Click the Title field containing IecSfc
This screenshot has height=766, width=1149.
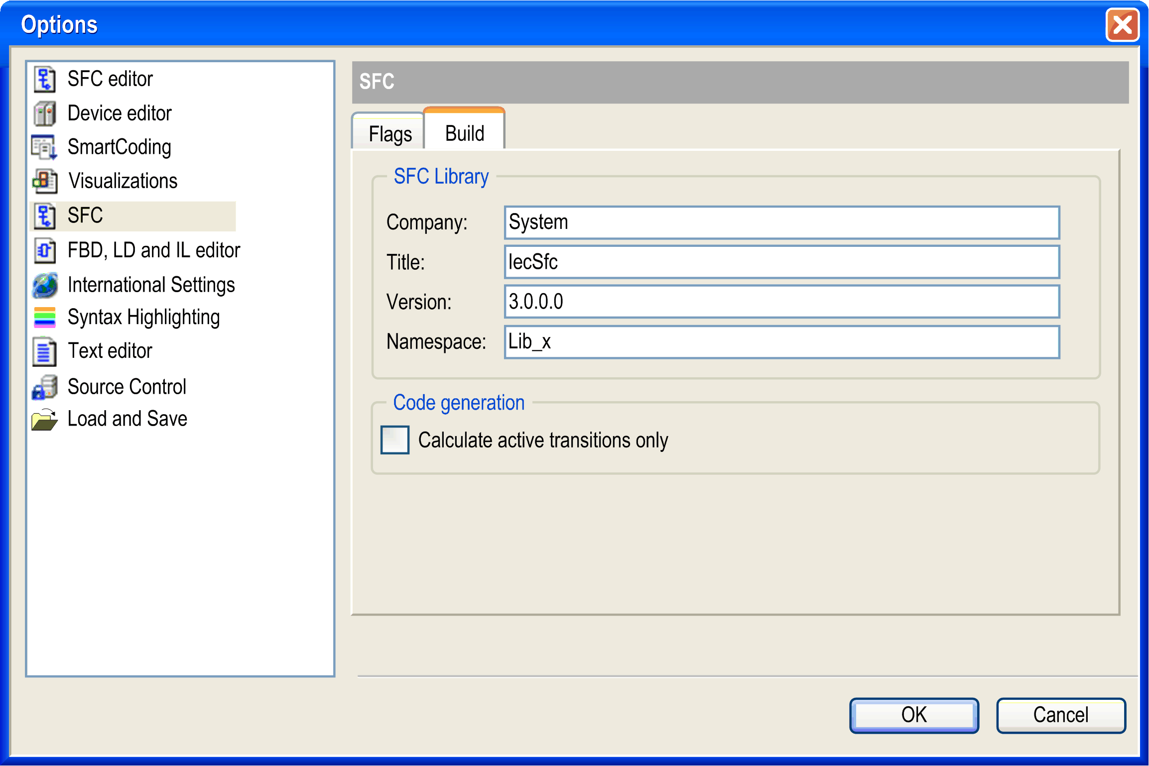point(781,262)
